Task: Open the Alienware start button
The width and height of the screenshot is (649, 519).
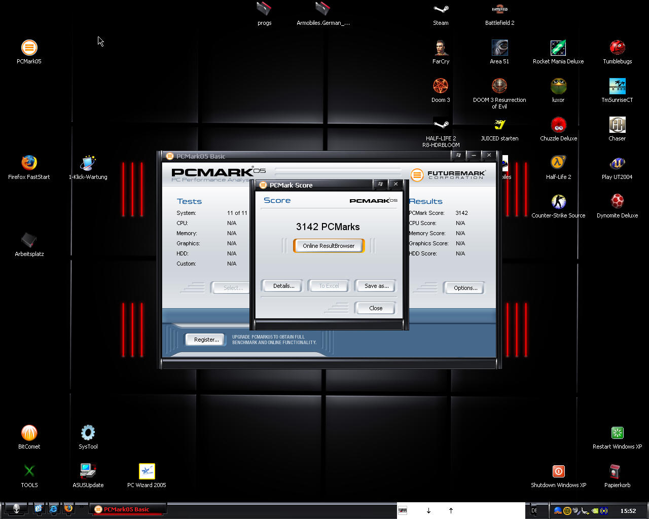Action: click(x=16, y=509)
